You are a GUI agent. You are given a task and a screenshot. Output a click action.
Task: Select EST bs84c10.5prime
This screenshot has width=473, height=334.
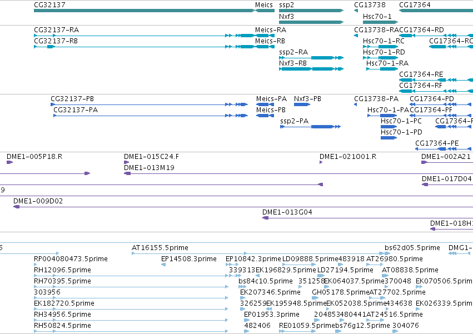coord(242,287)
